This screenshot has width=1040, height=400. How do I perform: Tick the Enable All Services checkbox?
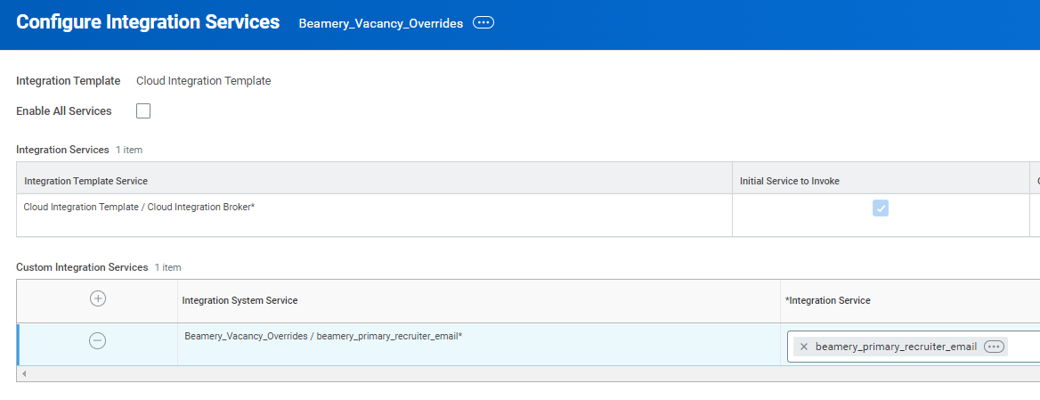tap(143, 110)
